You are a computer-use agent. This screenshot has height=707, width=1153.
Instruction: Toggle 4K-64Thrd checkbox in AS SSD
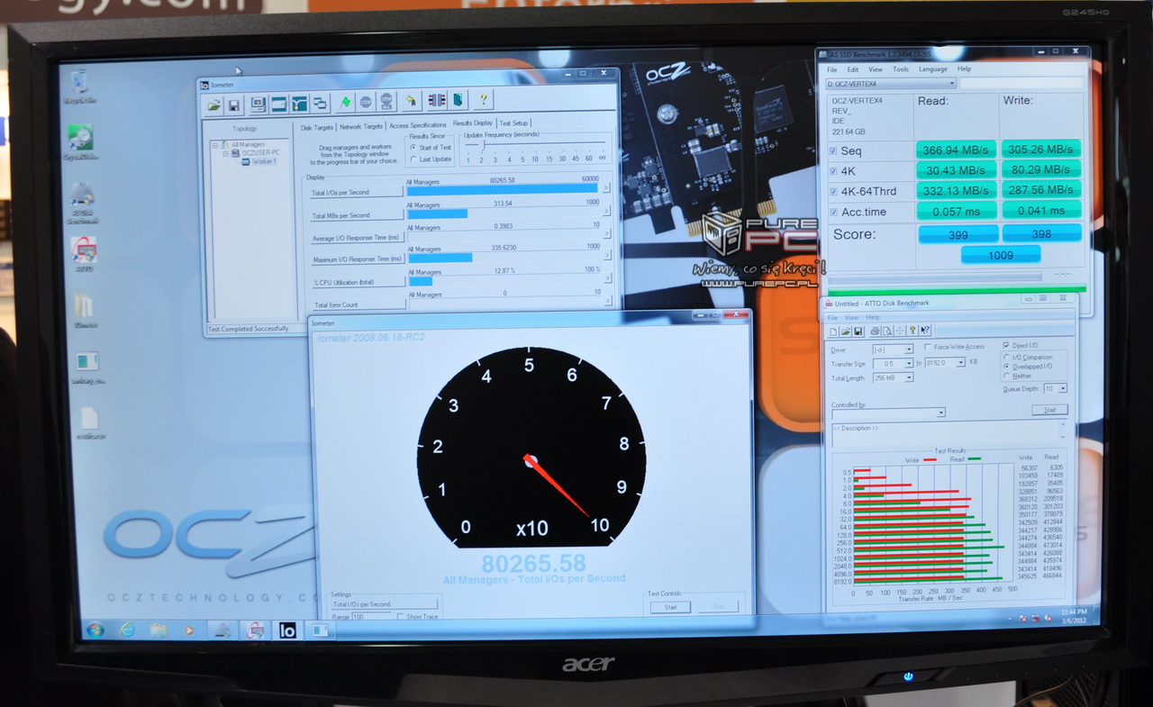pyautogui.click(x=833, y=191)
